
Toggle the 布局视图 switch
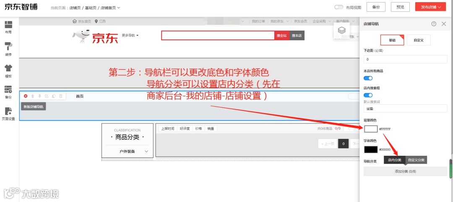click(338, 7)
